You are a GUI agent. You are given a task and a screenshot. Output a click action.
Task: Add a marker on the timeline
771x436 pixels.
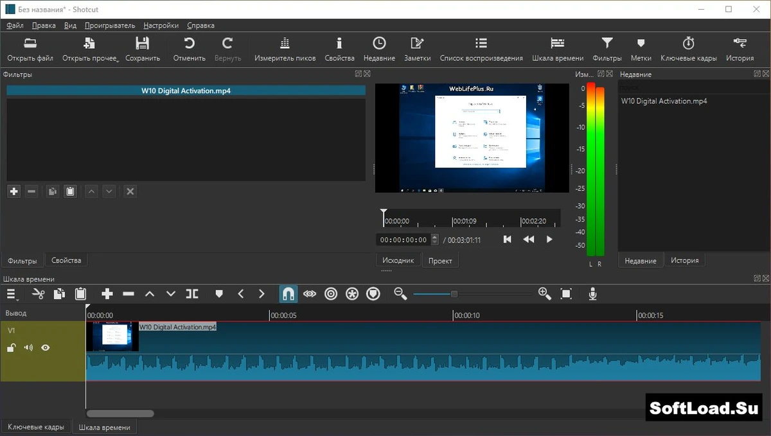[x=219, y=294]
